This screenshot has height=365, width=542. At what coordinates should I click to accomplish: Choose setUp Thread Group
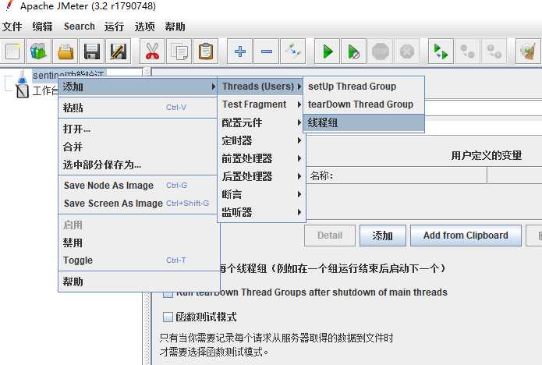tap(363, 87)
